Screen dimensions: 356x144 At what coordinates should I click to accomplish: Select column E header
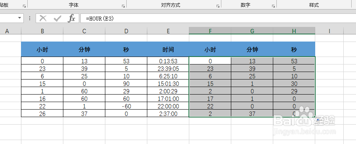tap(168, 31)
